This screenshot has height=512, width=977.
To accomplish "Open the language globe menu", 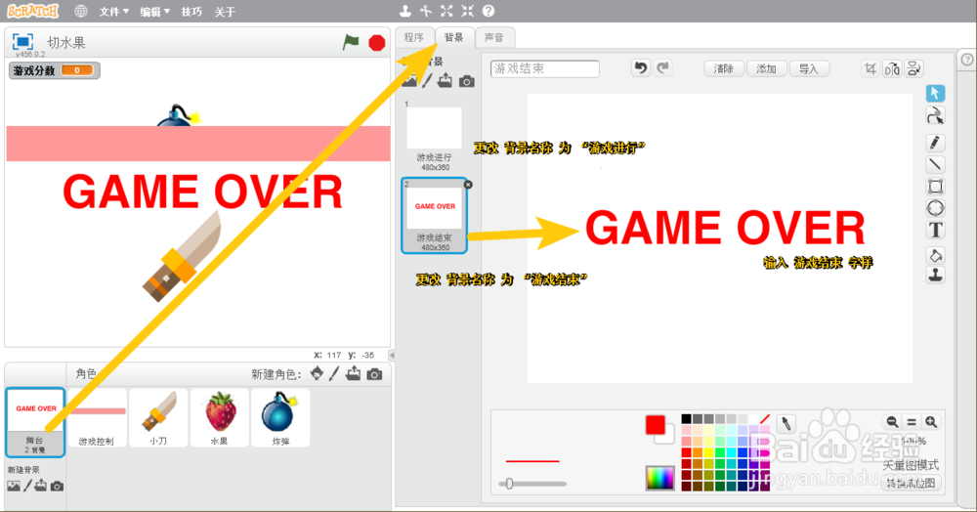I will (x=80, y=11).
